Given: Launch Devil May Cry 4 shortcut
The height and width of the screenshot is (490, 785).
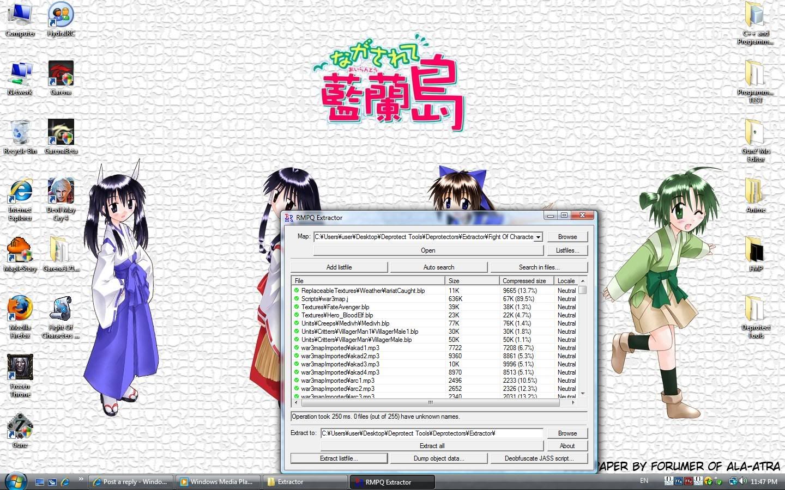Looking at the screenshot, I should click(61, 199).
